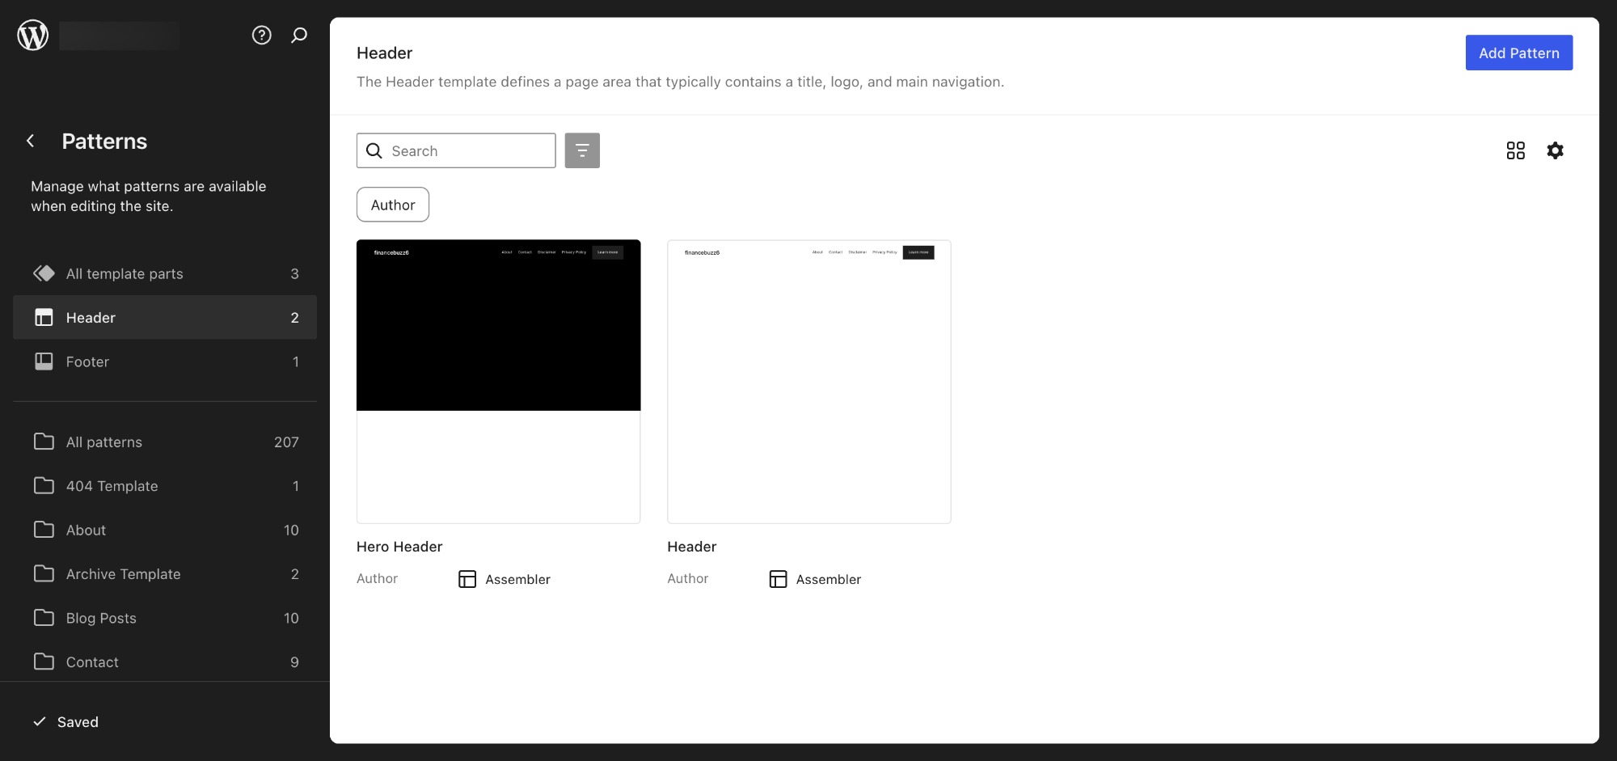Click the 404 Template folder icon
The width and height of the screenshot is (1617, 761).
[44, 485]
